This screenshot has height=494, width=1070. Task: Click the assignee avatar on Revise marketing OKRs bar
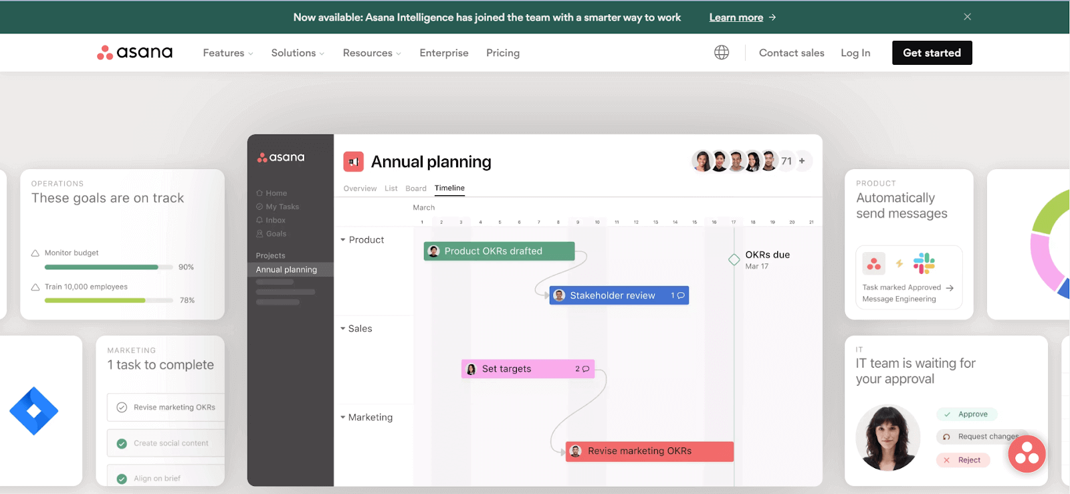click(x=576, y=451)
